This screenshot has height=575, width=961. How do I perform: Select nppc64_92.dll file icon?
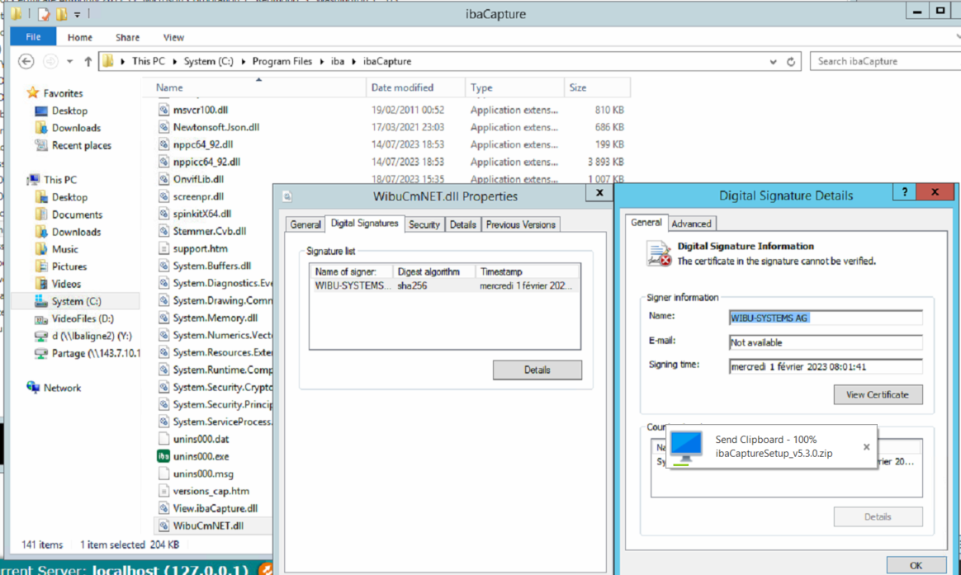coord(163,144)
